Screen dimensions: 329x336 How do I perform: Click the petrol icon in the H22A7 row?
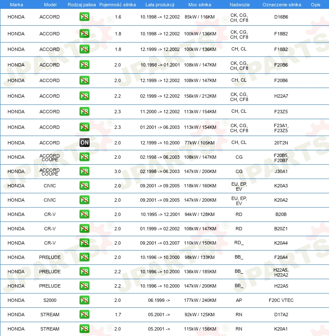tap(84, 96)
